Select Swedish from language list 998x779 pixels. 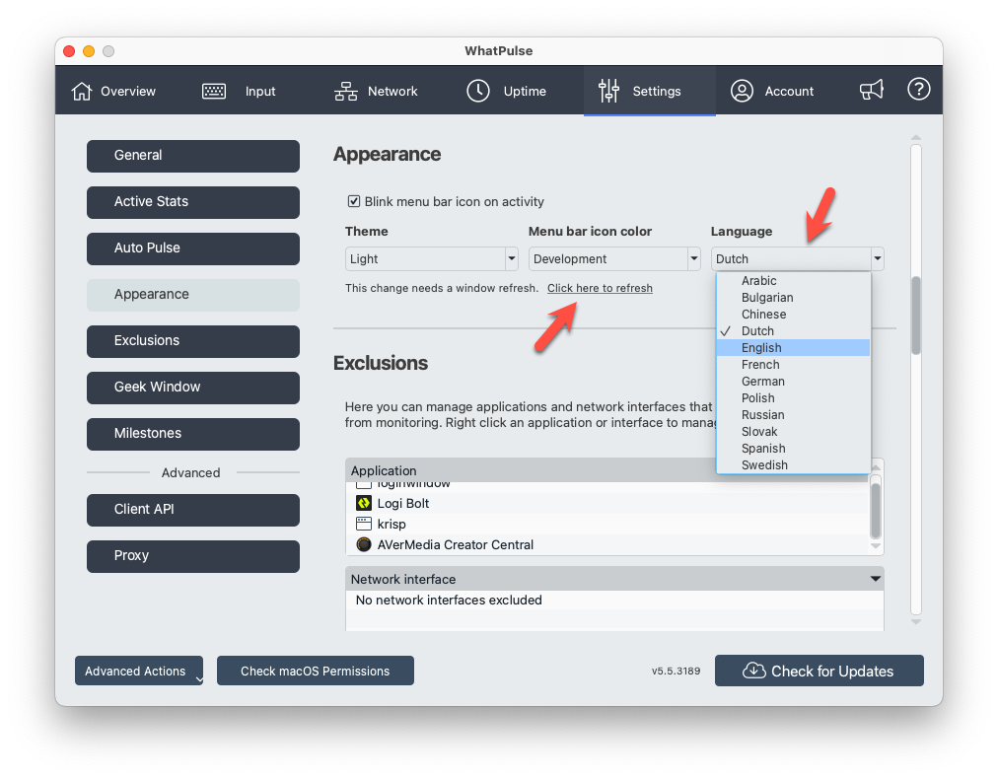coord(793,465)
